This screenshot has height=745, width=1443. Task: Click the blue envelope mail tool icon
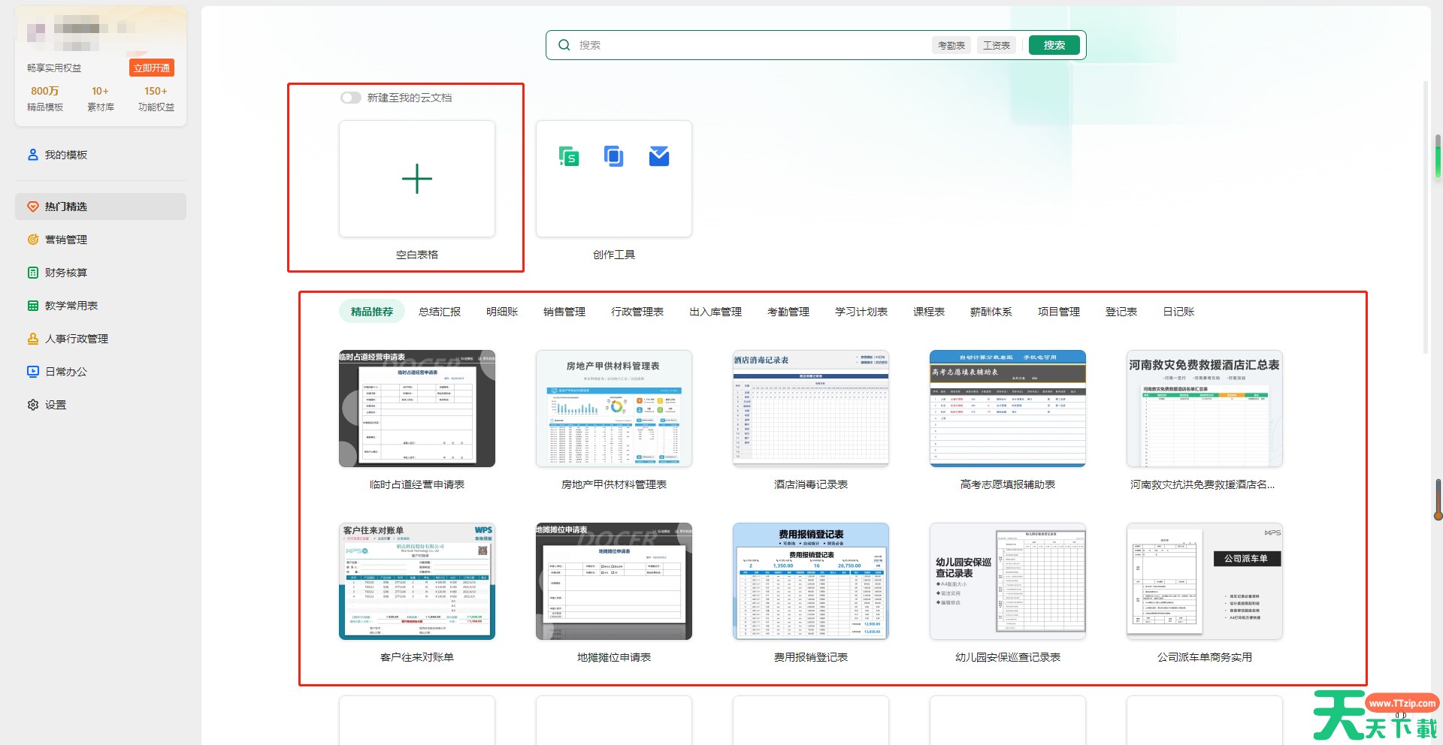point(659,156)
